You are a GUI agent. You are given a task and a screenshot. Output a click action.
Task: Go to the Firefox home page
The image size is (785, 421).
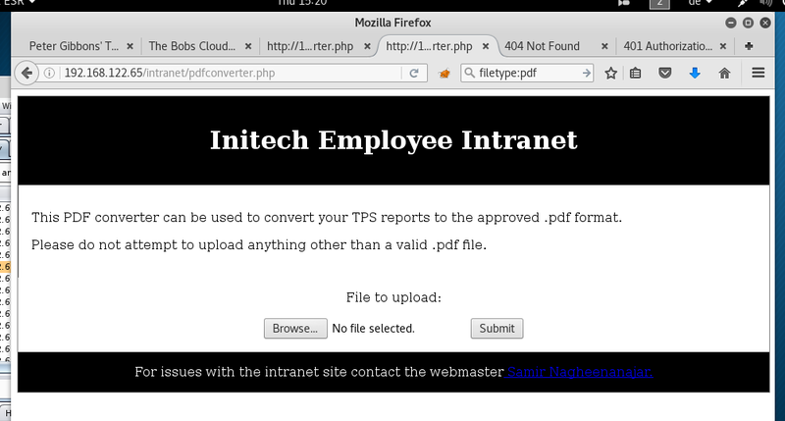click(x=724, y=73)
